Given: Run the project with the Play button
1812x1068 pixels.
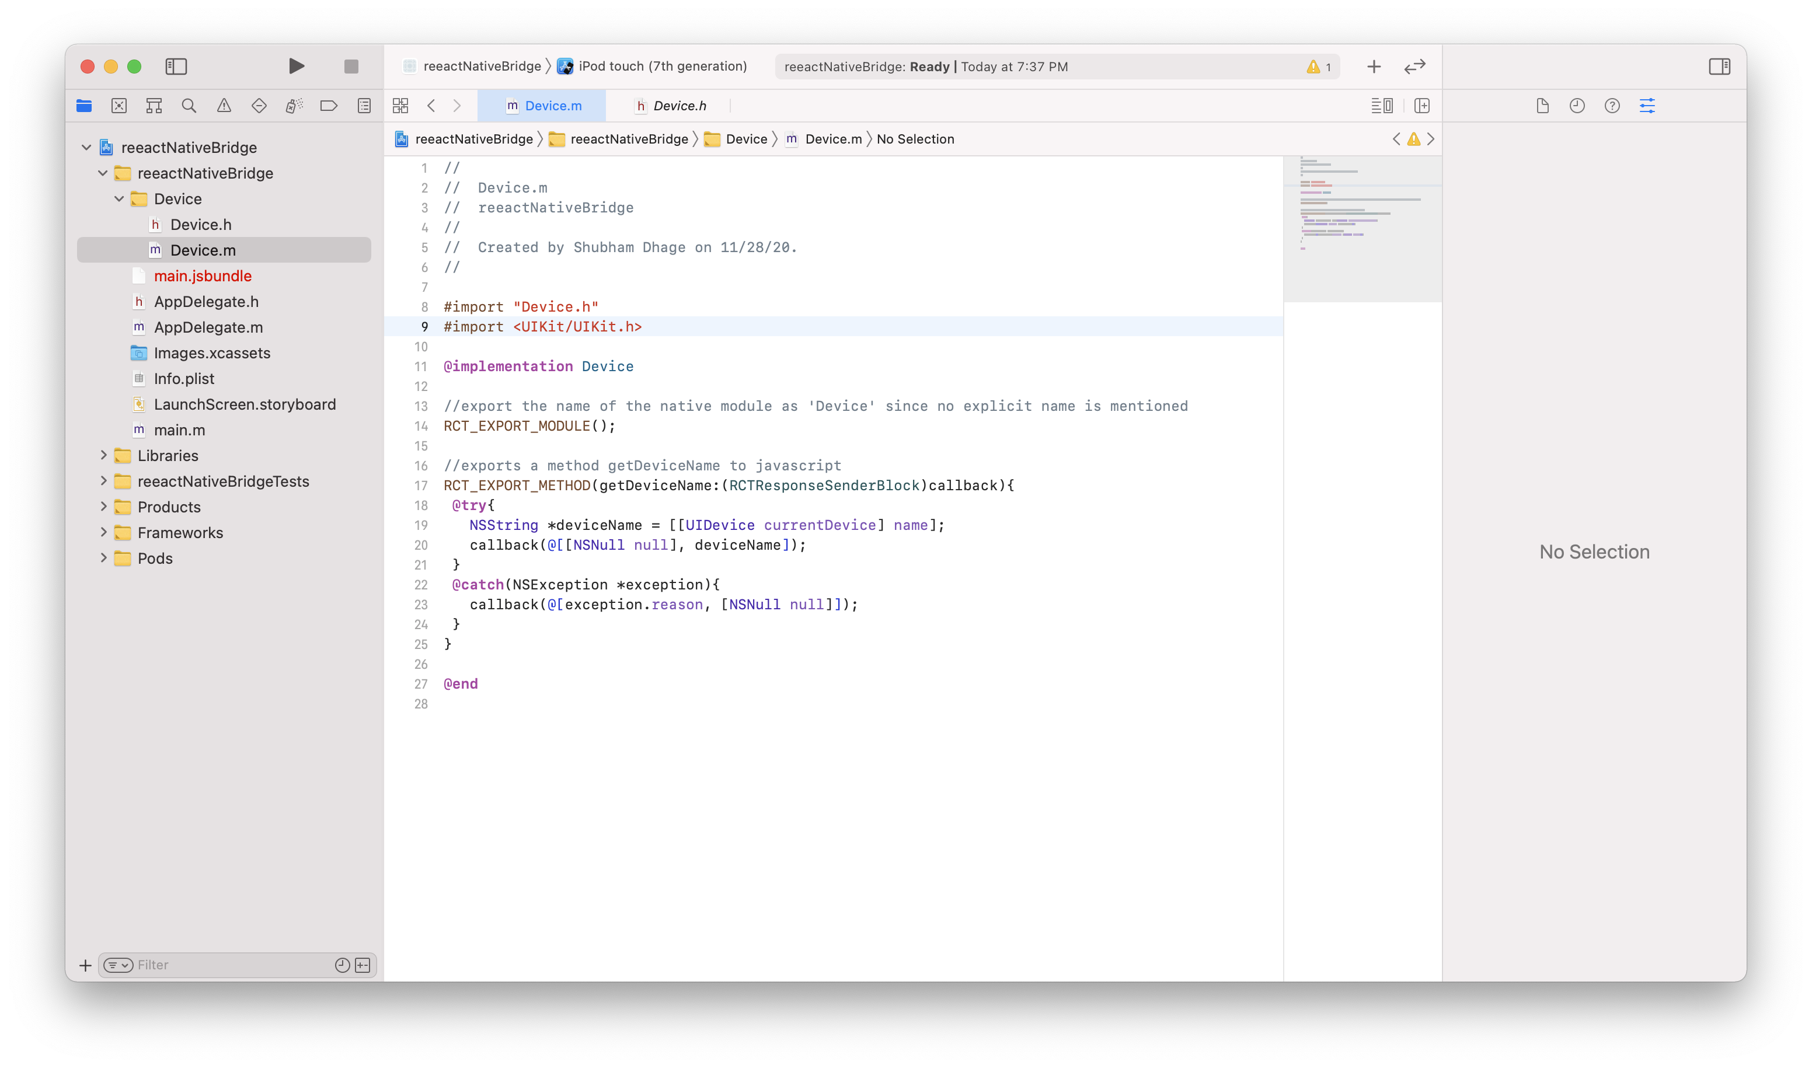Looking at the screenshot, I should click(x=296, y=66).
